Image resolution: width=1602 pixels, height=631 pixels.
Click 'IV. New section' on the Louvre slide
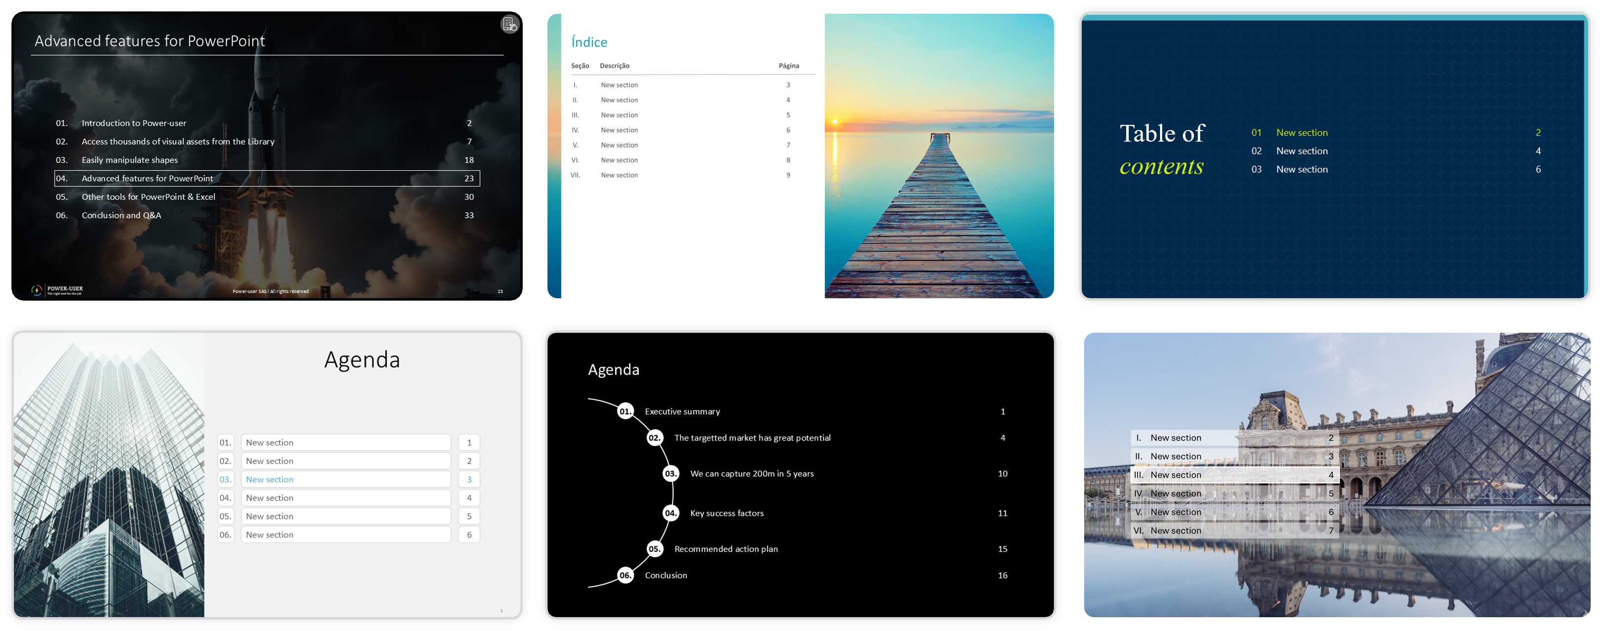point(1234,494)
